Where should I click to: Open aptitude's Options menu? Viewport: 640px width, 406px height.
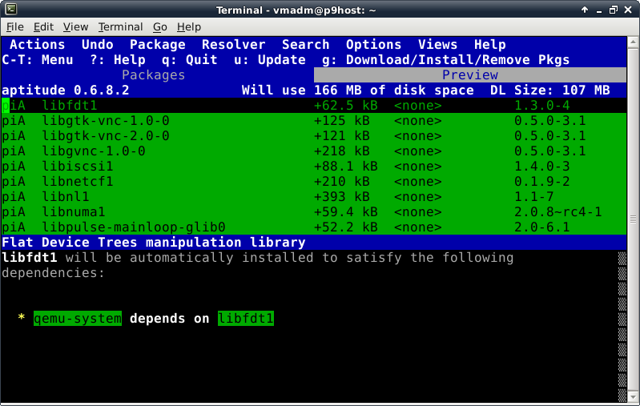tap(373, 45)
